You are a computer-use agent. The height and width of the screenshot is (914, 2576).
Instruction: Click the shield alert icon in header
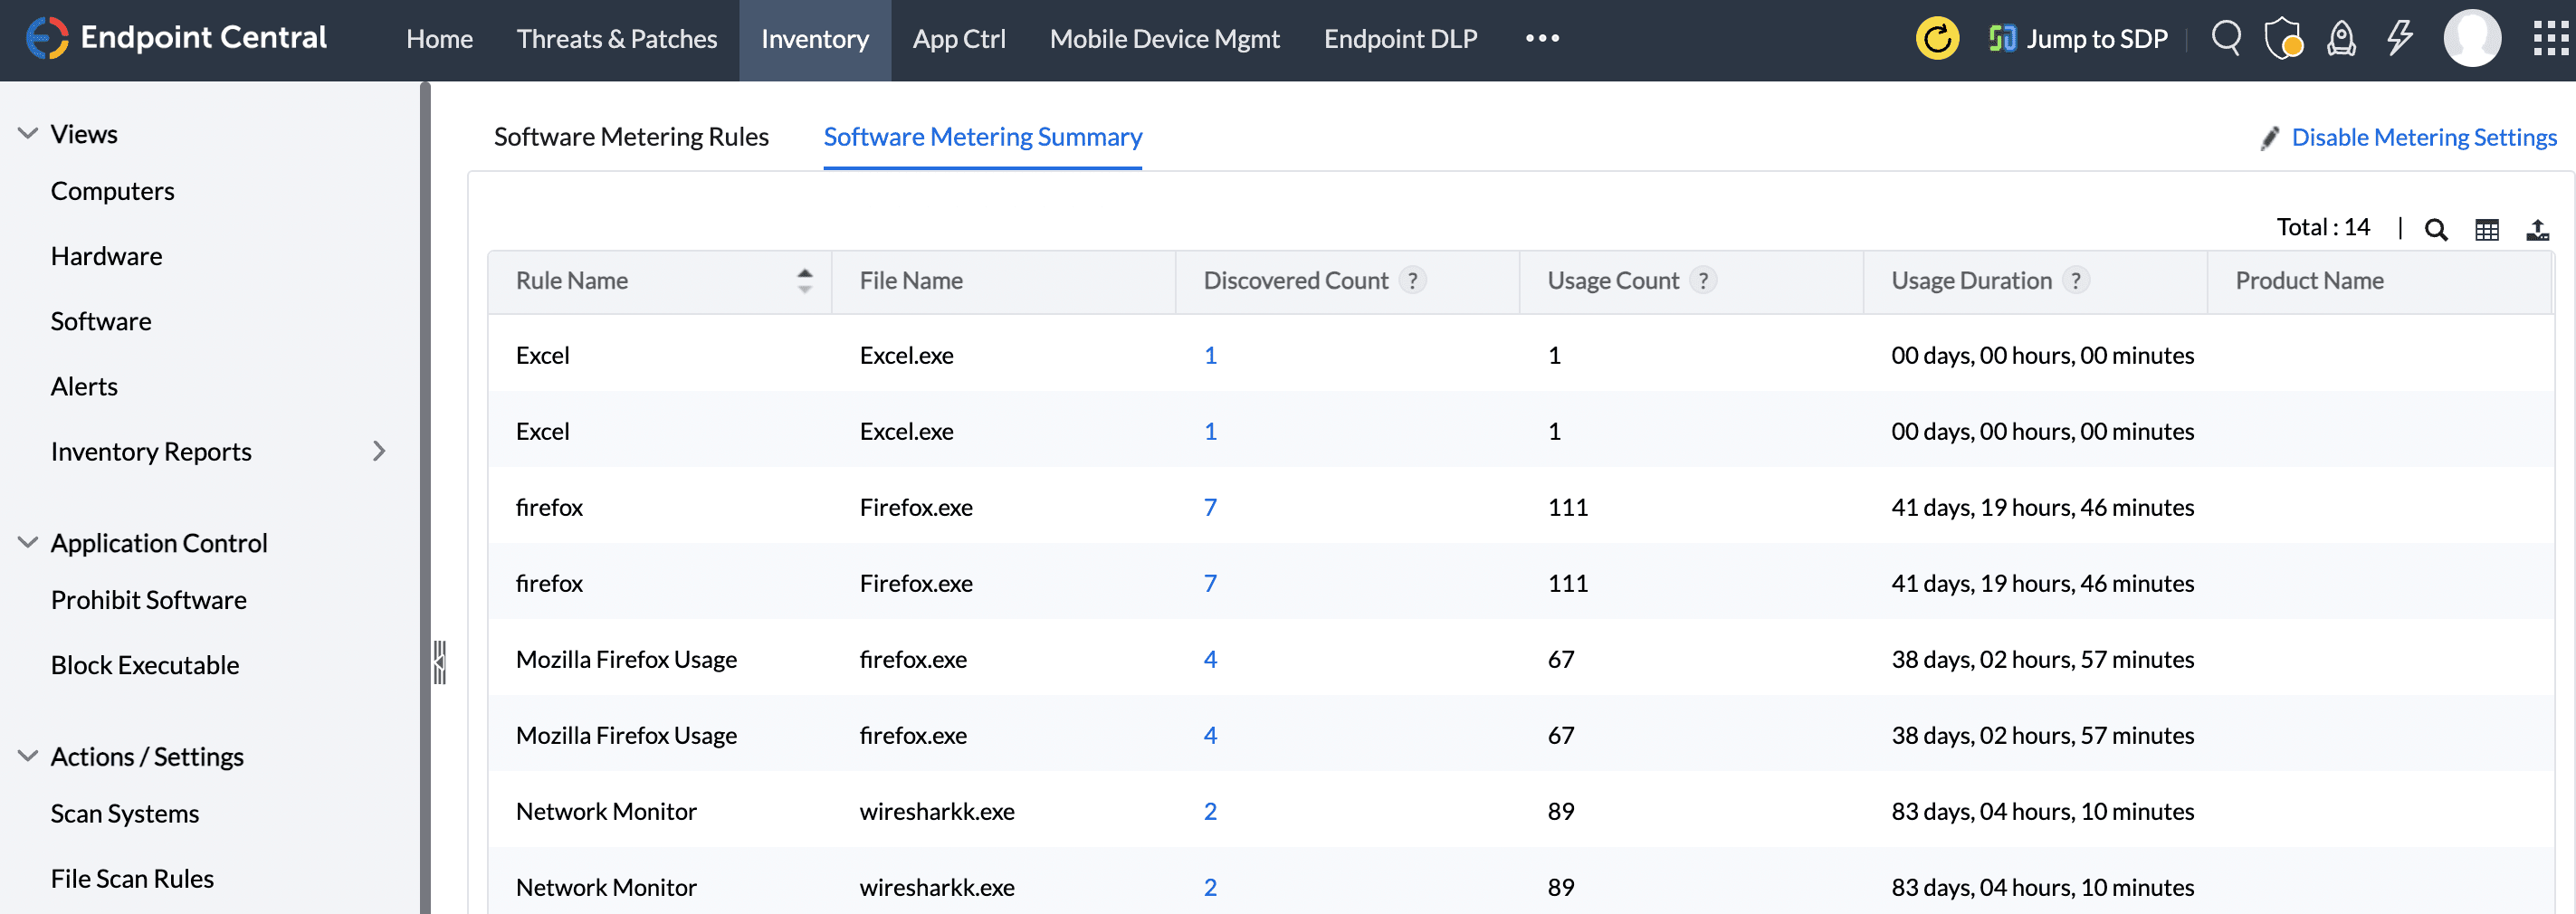tap(2283, 39)
